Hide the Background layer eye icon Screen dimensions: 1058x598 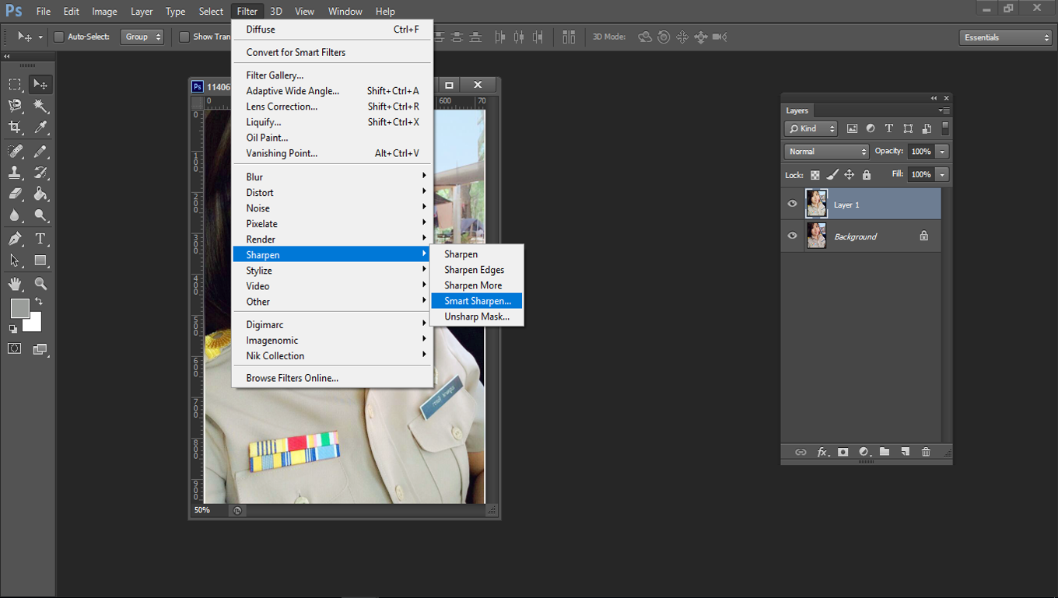tap(792, 236)
